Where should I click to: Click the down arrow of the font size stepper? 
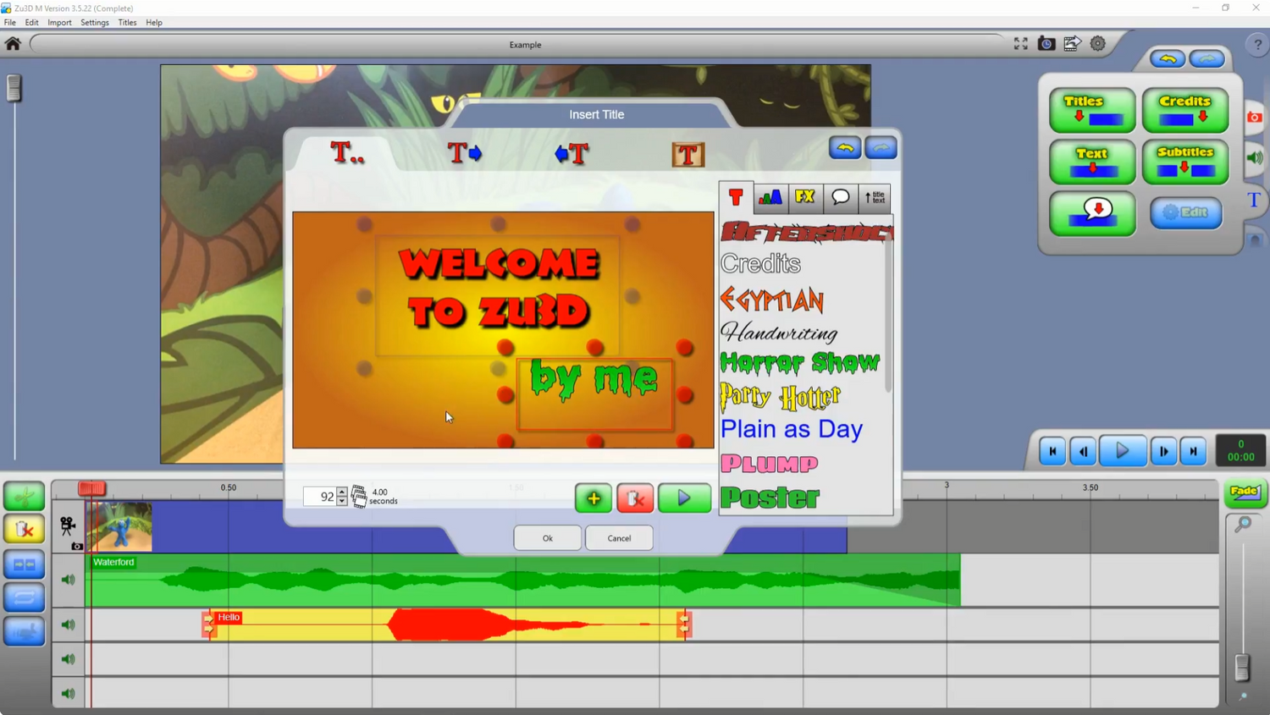(x=341, y=500)
